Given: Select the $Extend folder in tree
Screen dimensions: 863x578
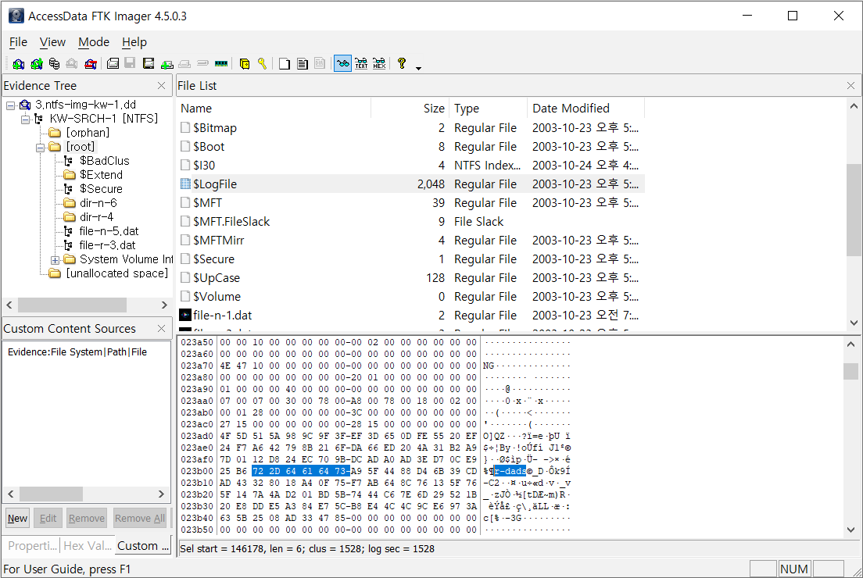Looking at the screenshot, I should pyautogui.click(x=102, y=175).
